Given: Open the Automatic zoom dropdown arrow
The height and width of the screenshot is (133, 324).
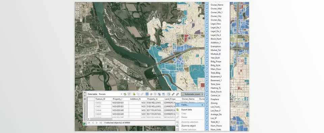Looking at the screenshot, I should (202, 94).
